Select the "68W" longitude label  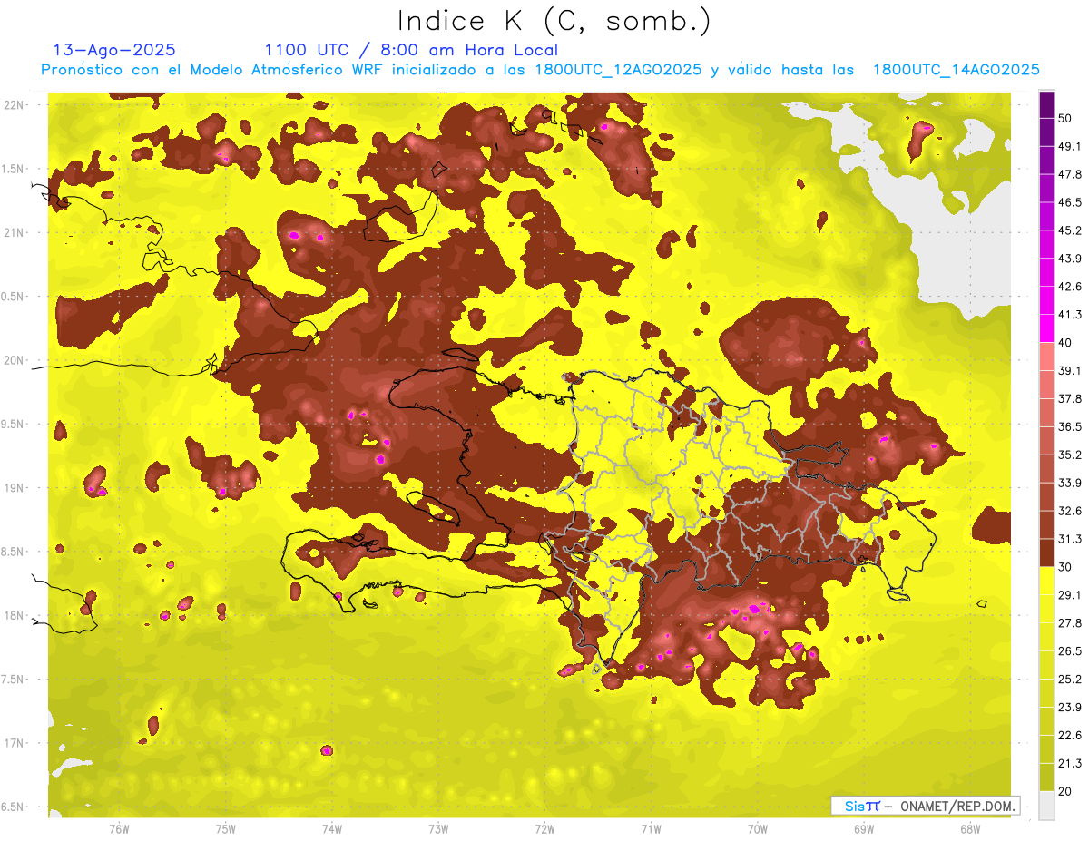970,828
